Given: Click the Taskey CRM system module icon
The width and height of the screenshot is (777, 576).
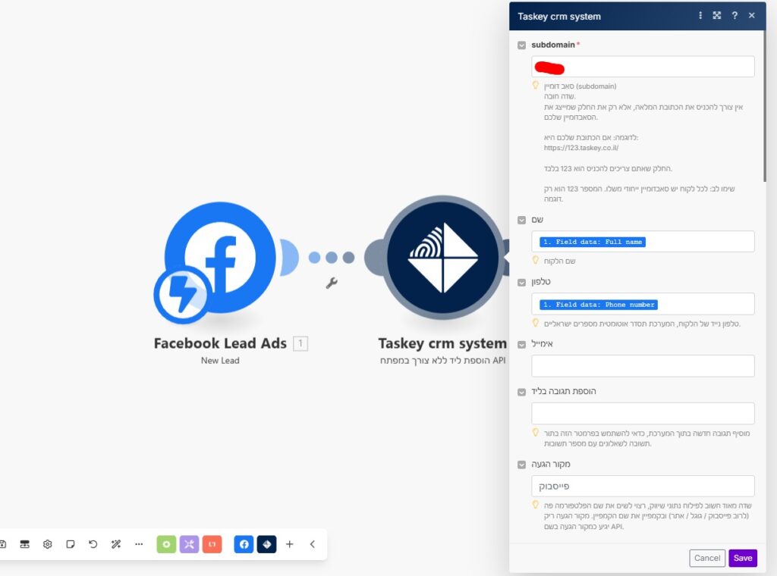Looking at the screenshot, I should [443, 258].
